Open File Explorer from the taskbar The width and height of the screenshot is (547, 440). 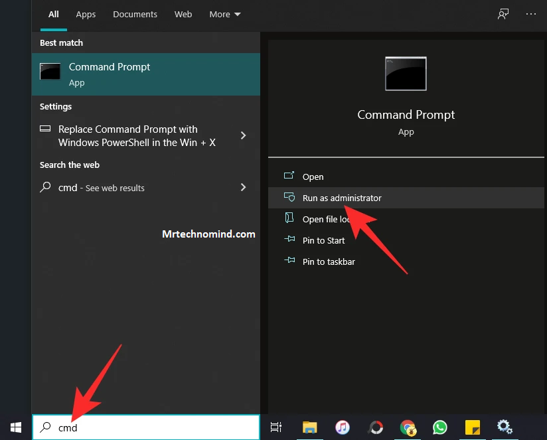(309, 428)
